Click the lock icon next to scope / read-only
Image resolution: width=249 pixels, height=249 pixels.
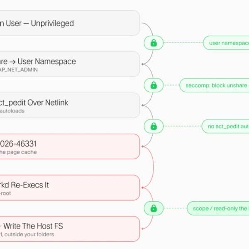[x=154, y=208]
